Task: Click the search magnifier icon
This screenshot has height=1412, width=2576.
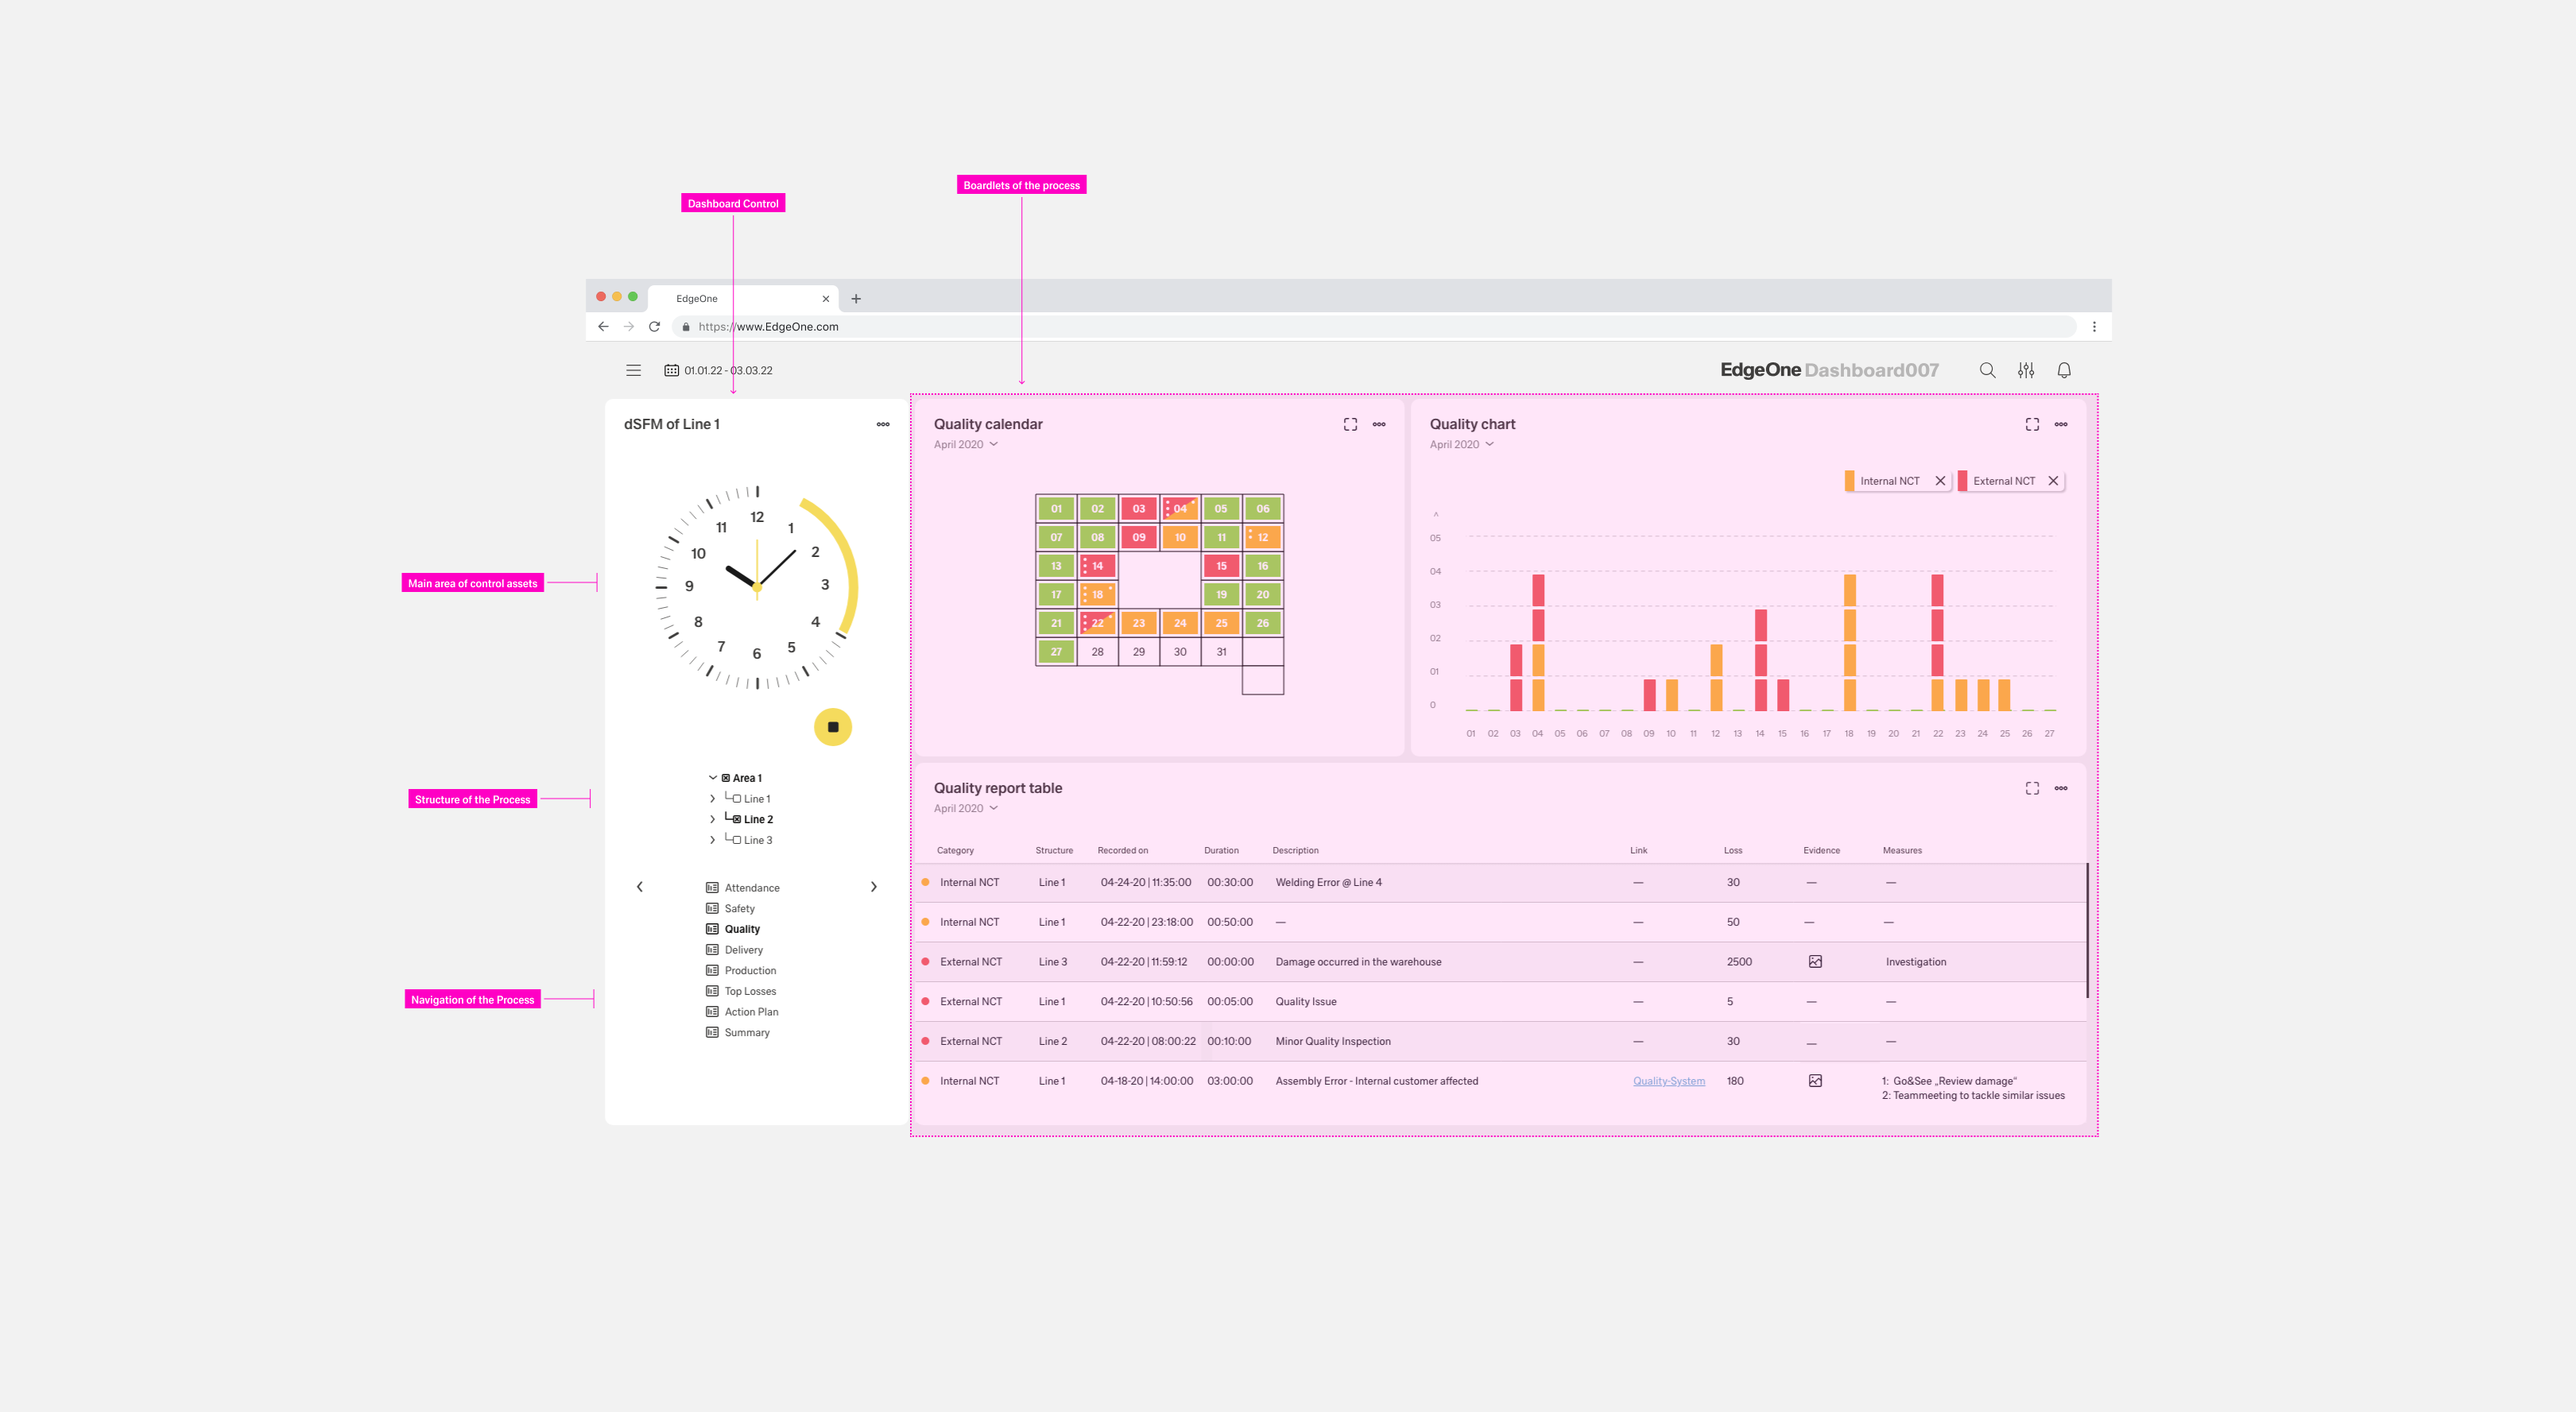Action: (1987, 370)
